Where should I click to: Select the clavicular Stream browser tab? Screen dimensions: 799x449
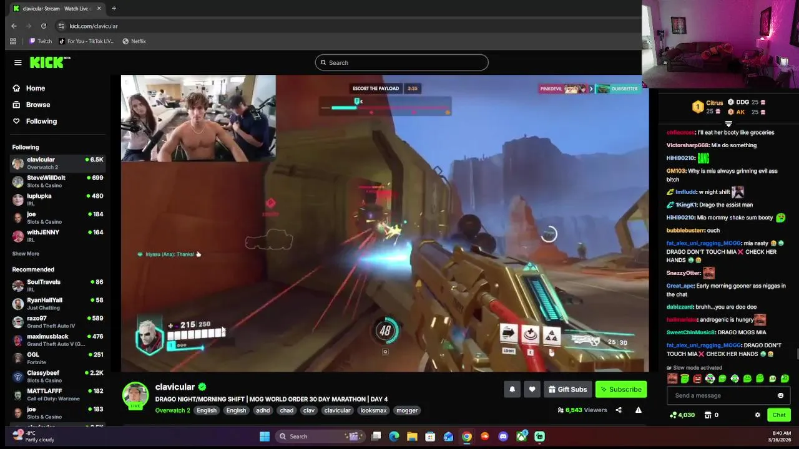(57, 9)
